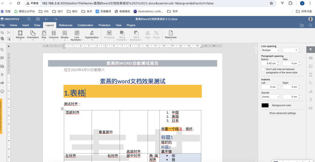Switch to the References tab
Screen dimensions: 315x162
pyautogui.click(x=66, y=25)
